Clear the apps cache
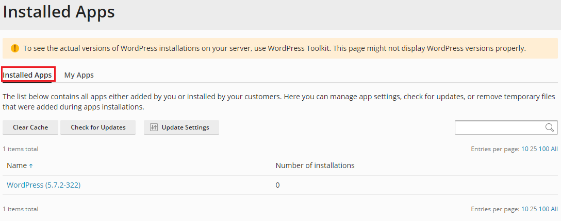Screen dimensions: 561x221 pos(30,127)
